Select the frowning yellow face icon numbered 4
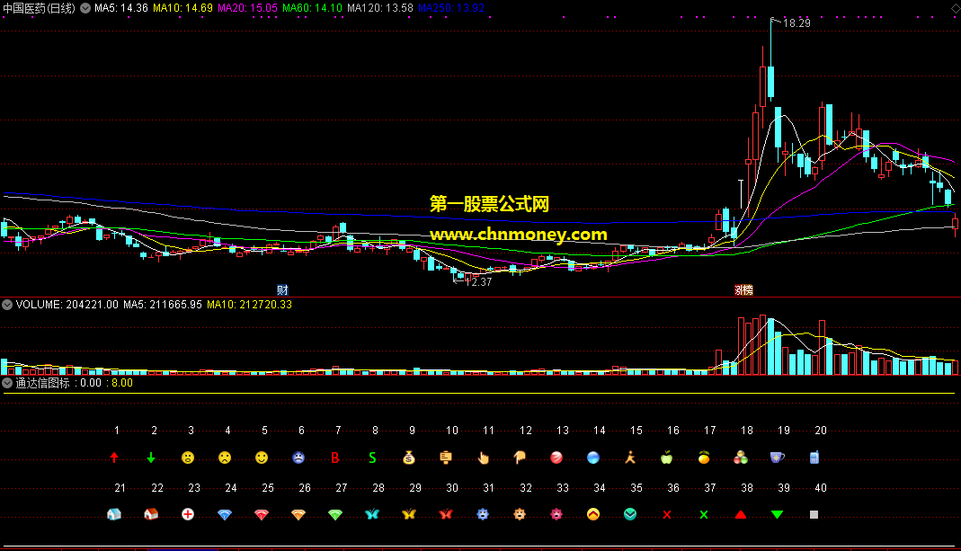The height and width of the screenshot is (551, 961). coord(225,458)
